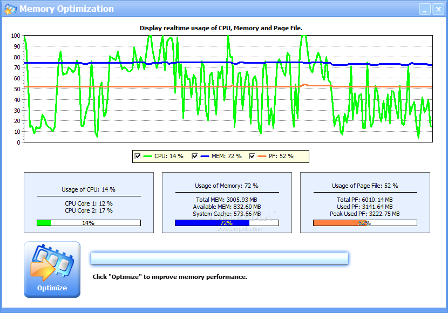Screen dimensions: 448x313
Task: Click the green CPU usage progress bar
Action: 89,223
